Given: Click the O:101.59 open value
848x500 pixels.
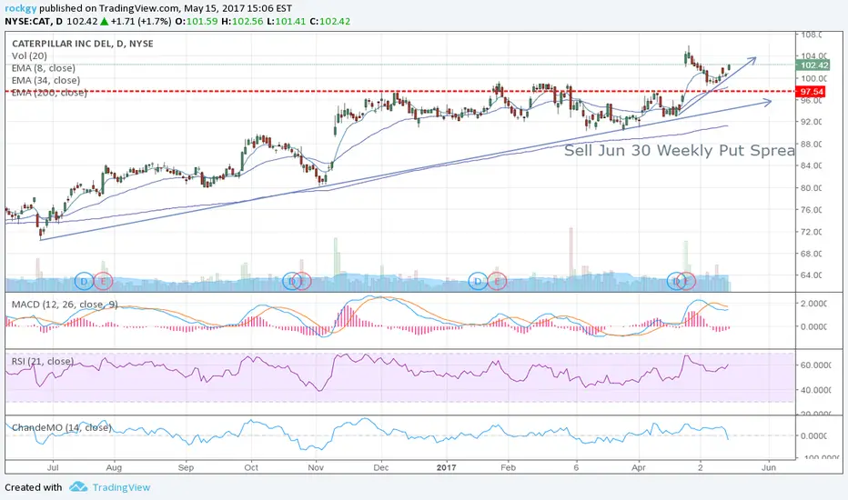Looking at the screenshot, I should [196, 22].
